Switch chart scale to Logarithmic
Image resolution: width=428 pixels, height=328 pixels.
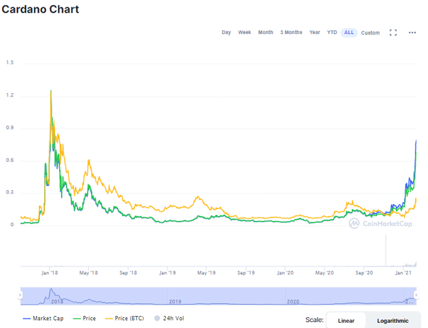393,321
